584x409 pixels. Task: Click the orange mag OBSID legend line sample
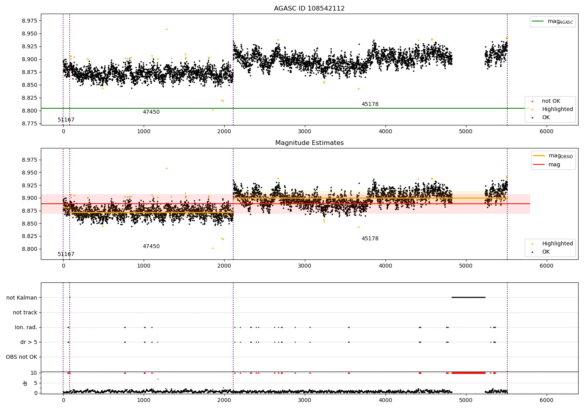pyautogui.click(x=539, y=155)
